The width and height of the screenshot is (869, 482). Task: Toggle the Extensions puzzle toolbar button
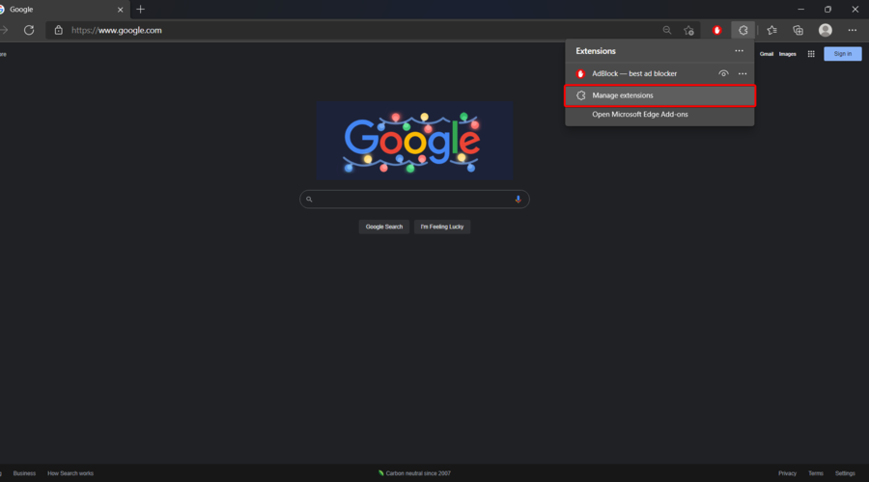pos(743,31)
